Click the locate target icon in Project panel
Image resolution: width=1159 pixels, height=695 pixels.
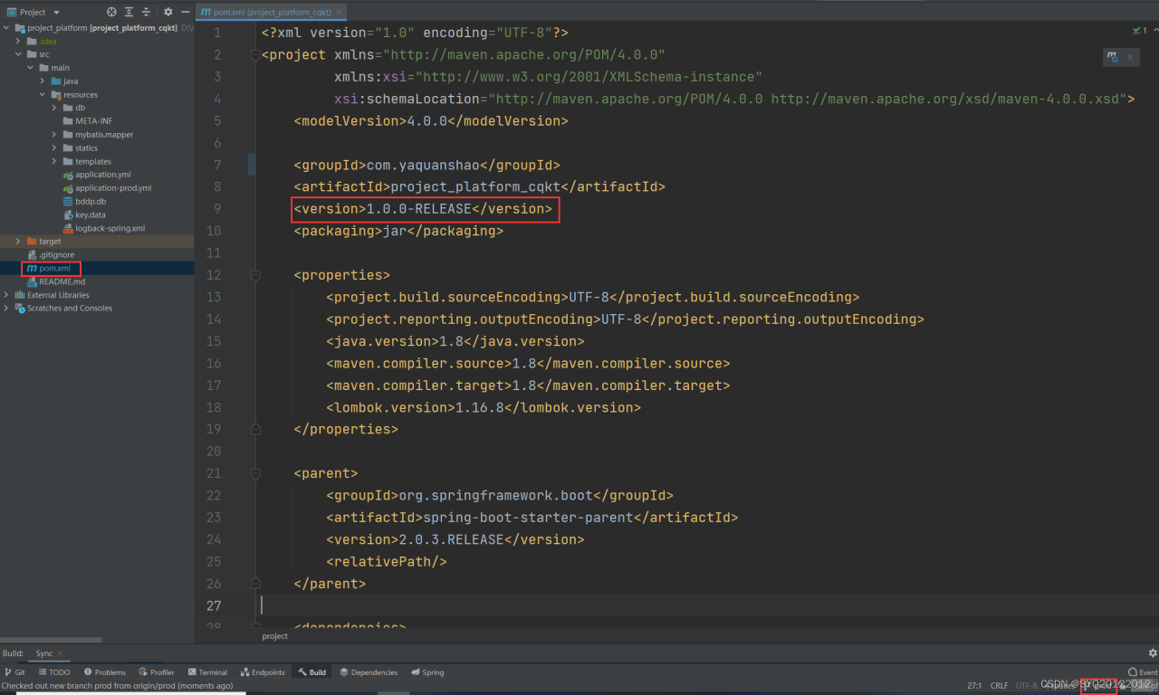pyautogui.click(x=111, y=12)
